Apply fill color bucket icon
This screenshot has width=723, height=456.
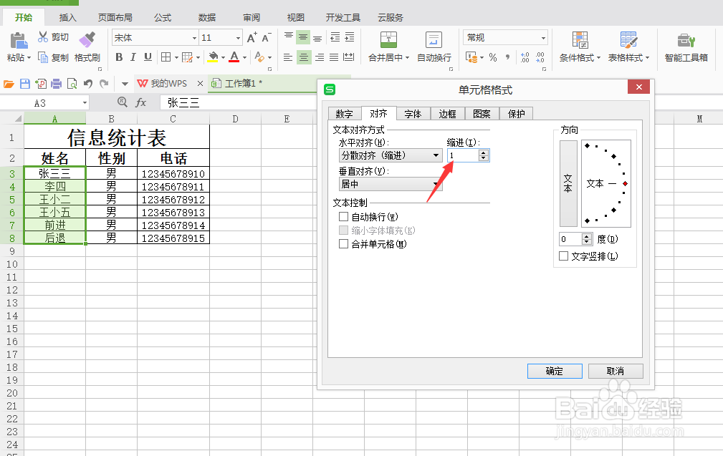tap(213, 57)
